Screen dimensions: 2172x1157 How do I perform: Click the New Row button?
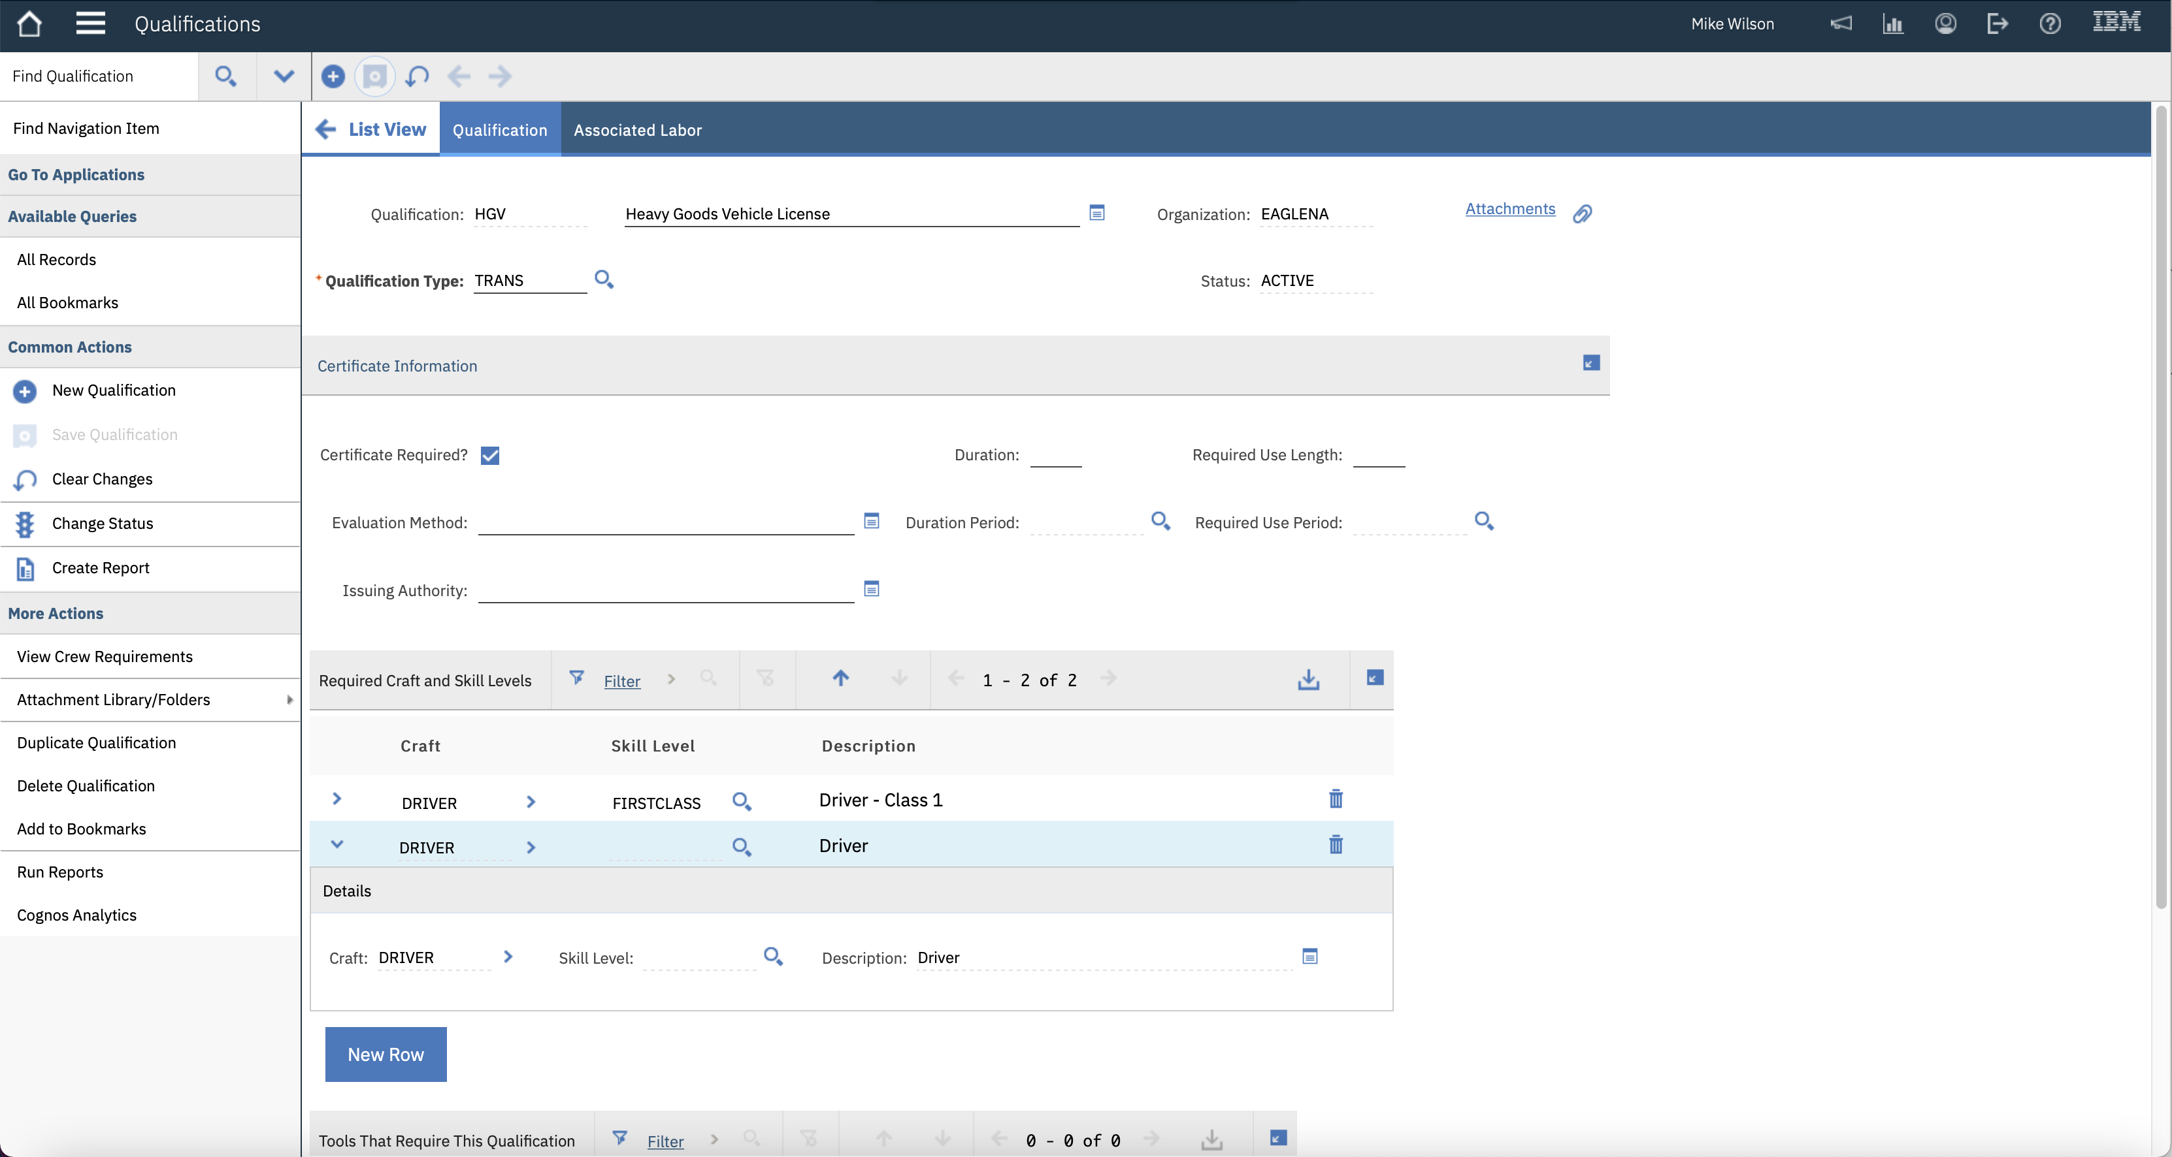(386, 1054)
